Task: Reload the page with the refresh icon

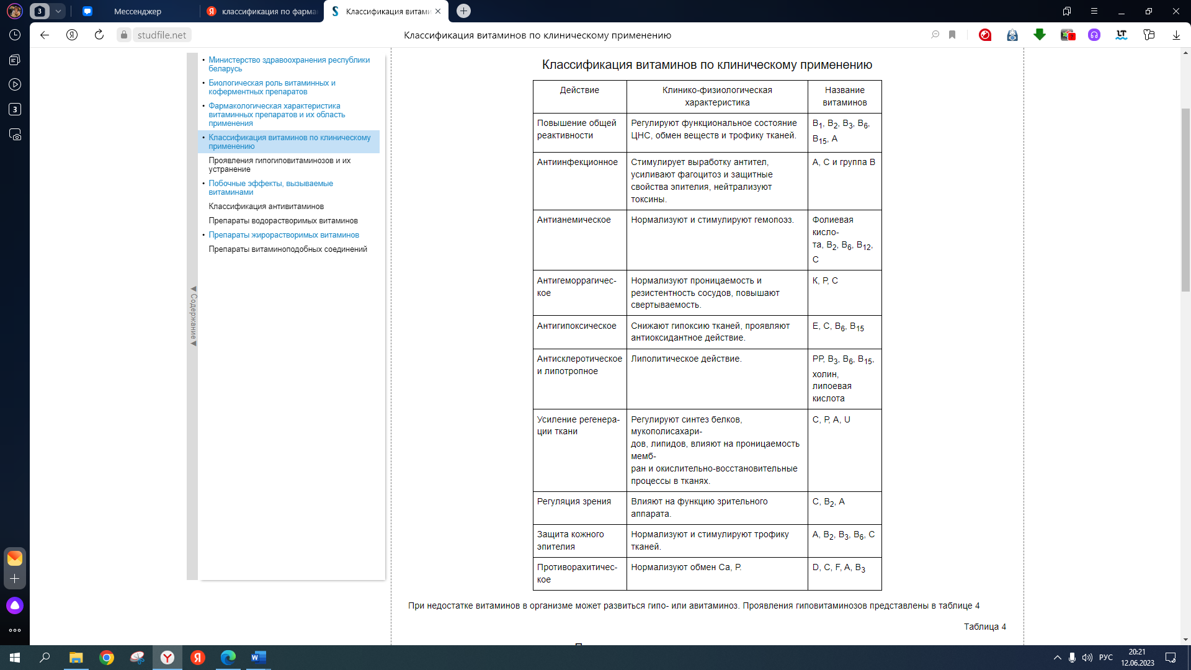Action: coord(99,35)
